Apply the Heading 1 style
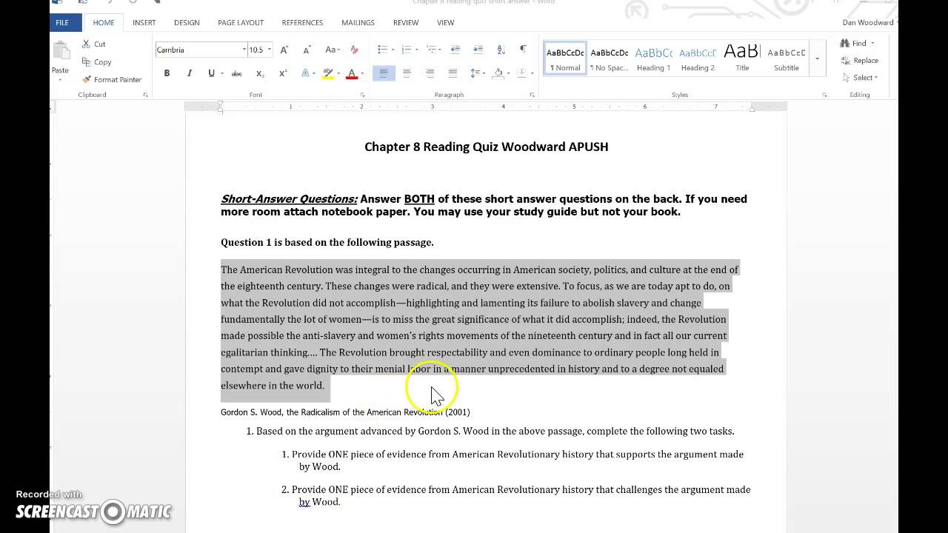This screenshot has width=948, height=533. coord(653,58)
